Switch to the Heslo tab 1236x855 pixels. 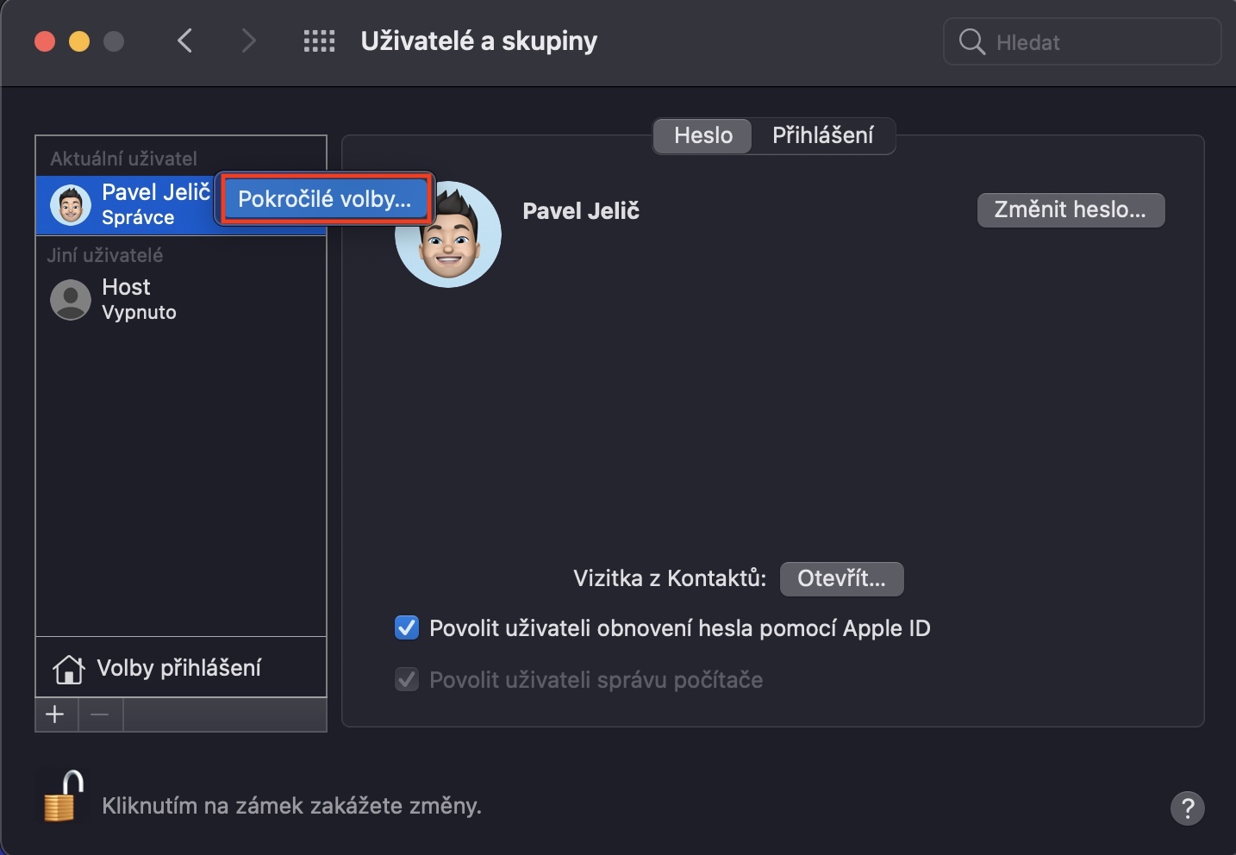coord(702,135)
